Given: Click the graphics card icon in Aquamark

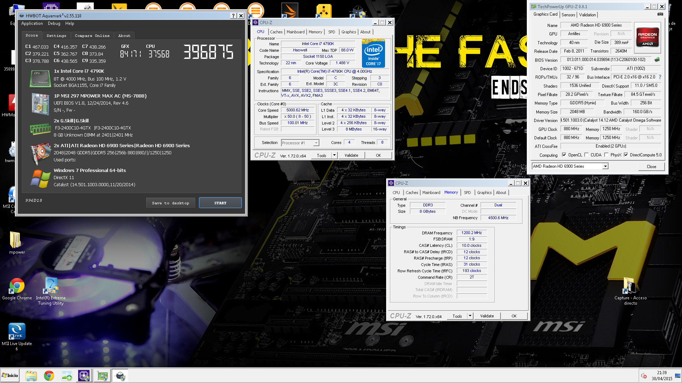Looking at the screenshot, I should (40, 154).
